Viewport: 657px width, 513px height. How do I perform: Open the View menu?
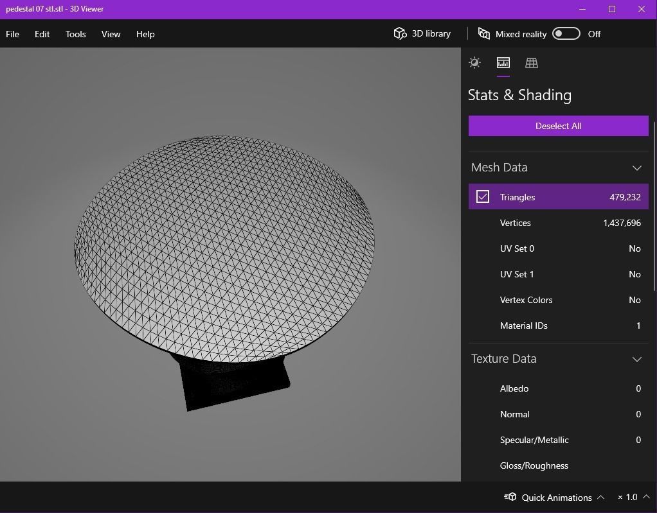click(111, 34)
